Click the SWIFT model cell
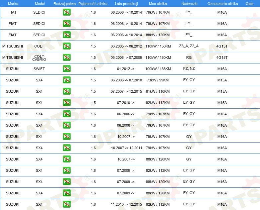Screen dimensions: 260x210 pyautogui.click(x=39, y=69)
